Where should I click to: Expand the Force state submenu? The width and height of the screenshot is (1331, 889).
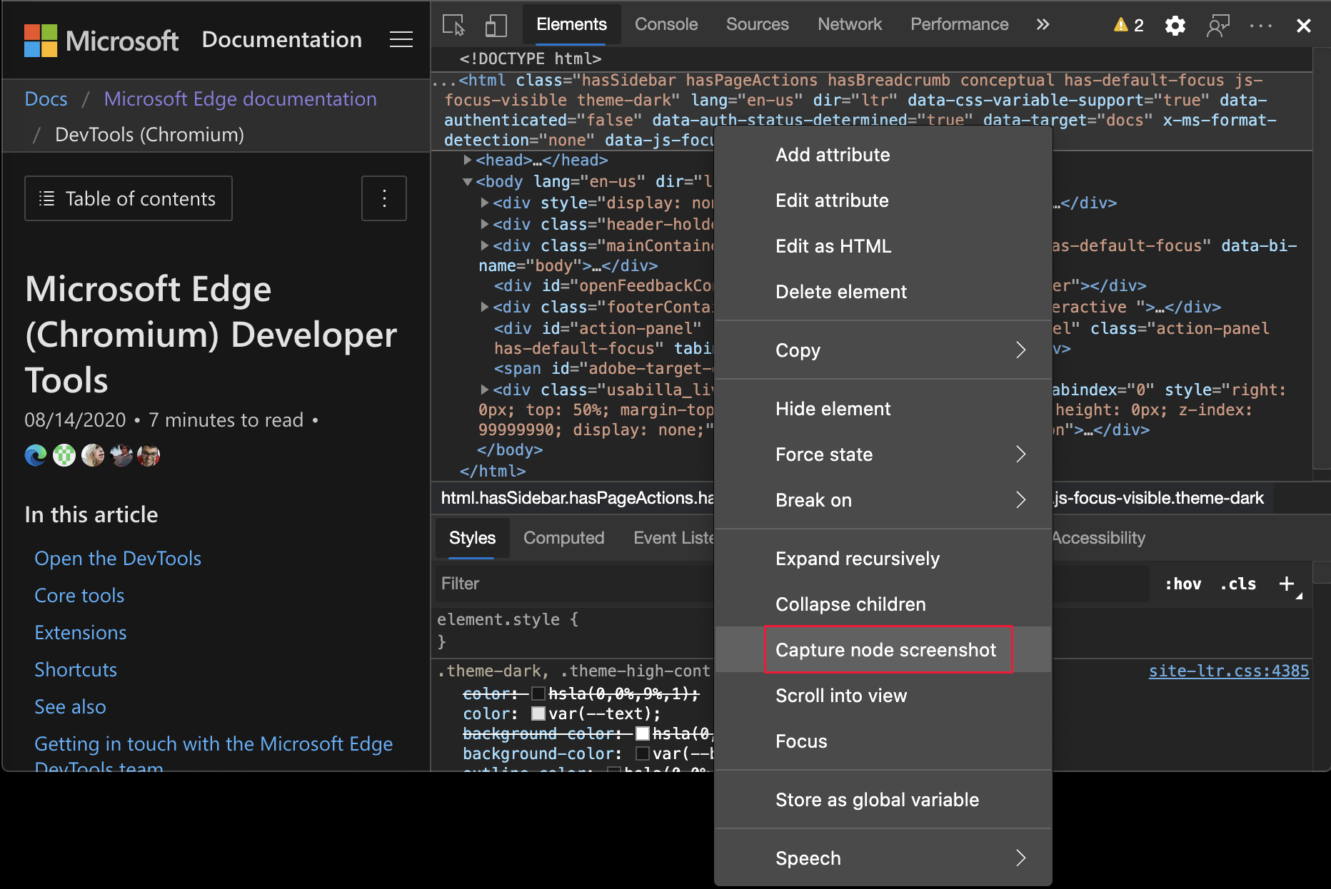pos(1021,454)
